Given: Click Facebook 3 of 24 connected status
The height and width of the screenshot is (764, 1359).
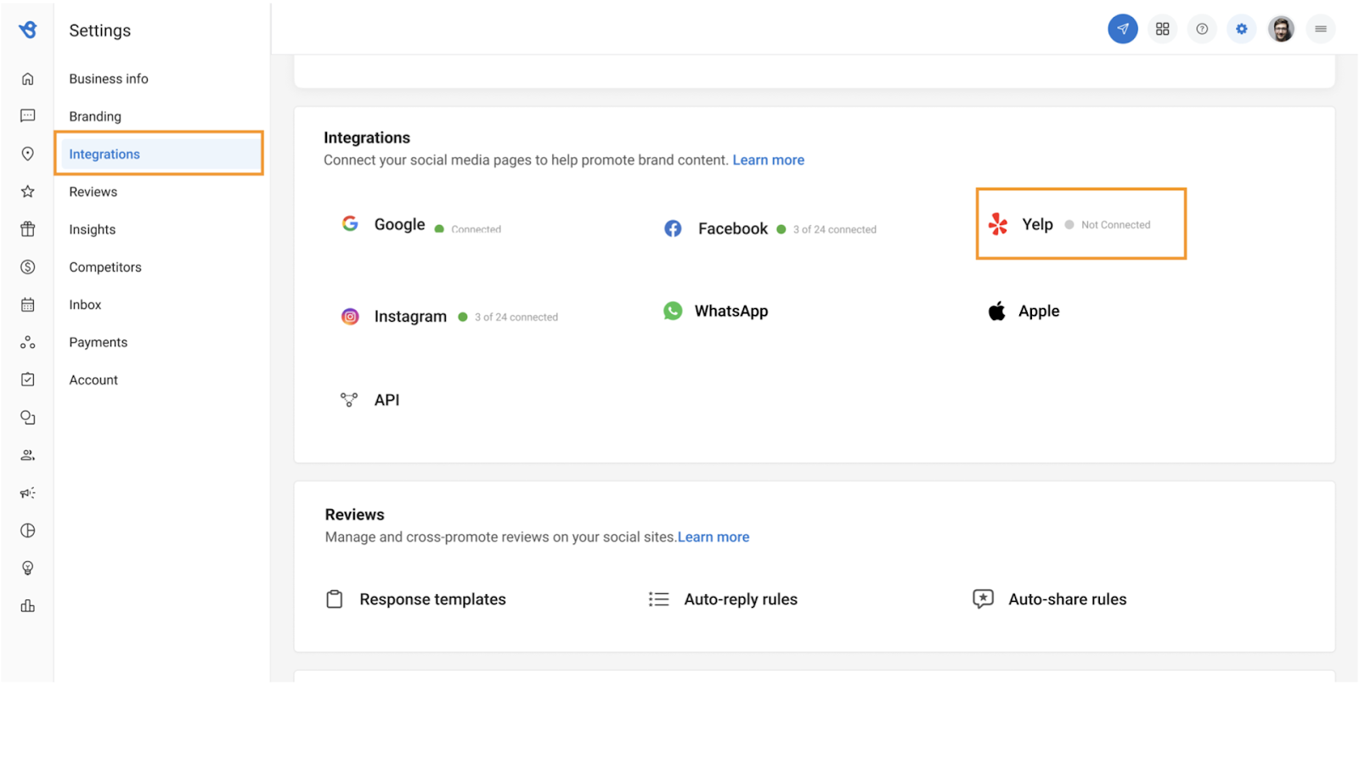Looking at the screenshot, I should (x=834, y=229).
